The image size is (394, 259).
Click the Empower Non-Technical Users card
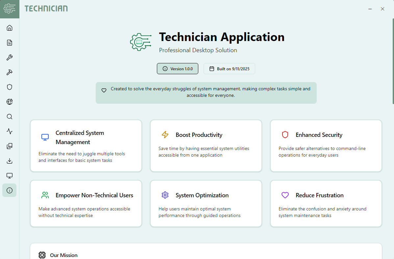[86, 203]
